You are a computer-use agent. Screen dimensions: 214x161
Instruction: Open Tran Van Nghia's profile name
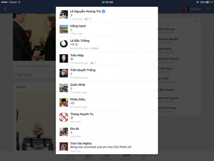pos(81,143)
